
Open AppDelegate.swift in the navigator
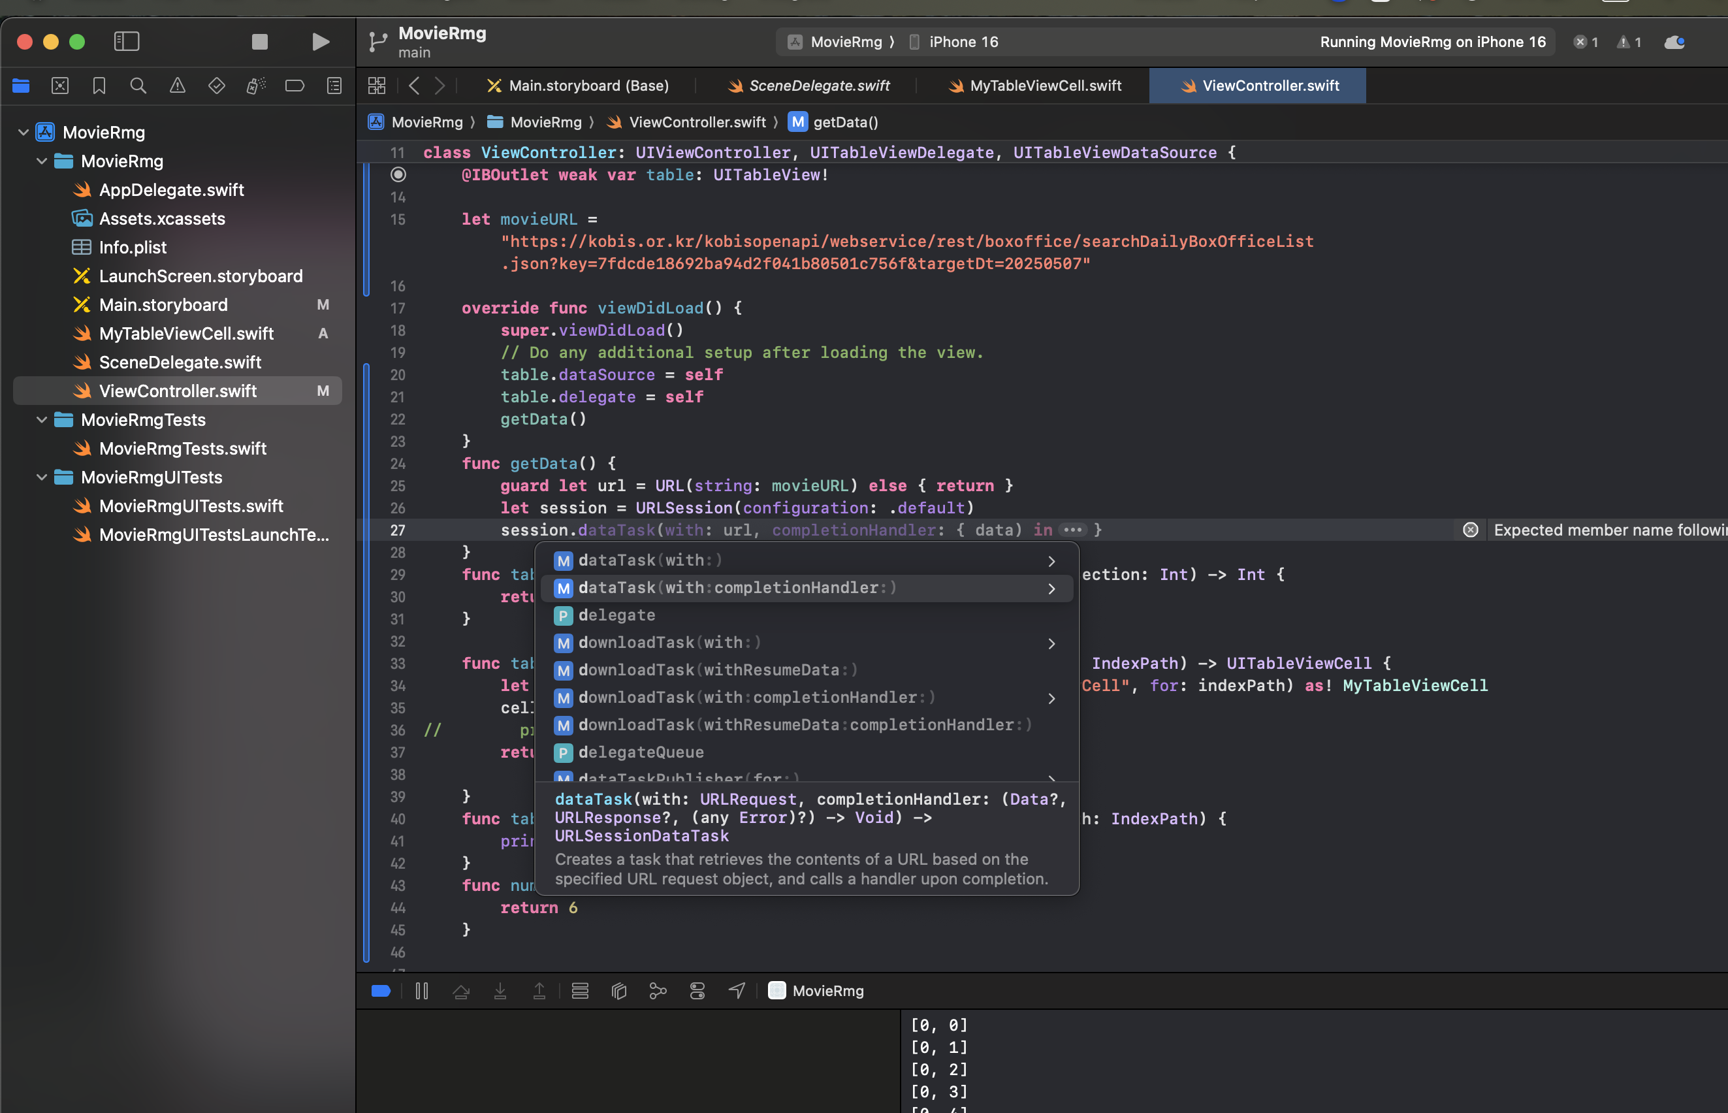click(171, 190)
